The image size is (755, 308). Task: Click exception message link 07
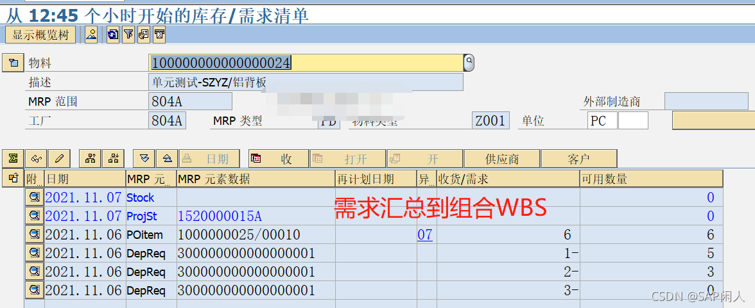click(425, 234)
